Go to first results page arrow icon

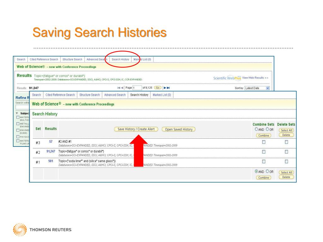[119, 88]
